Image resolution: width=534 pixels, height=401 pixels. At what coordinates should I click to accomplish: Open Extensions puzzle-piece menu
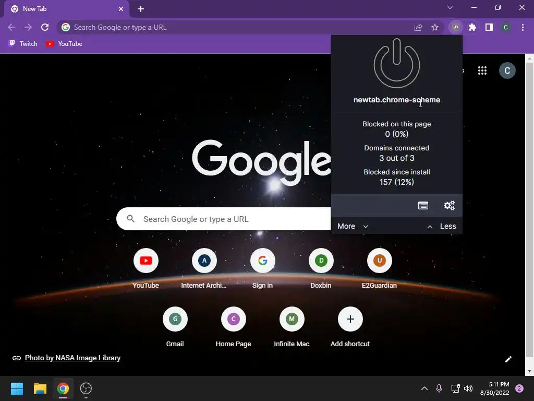[472, 27]
